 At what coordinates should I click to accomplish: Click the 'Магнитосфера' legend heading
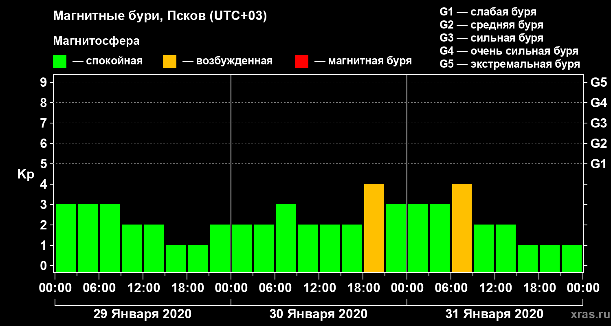97,41
